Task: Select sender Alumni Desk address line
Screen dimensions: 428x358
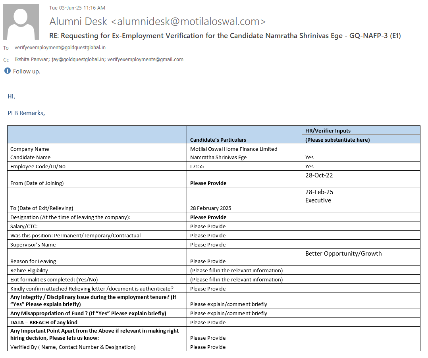Action: coord(158,21)
